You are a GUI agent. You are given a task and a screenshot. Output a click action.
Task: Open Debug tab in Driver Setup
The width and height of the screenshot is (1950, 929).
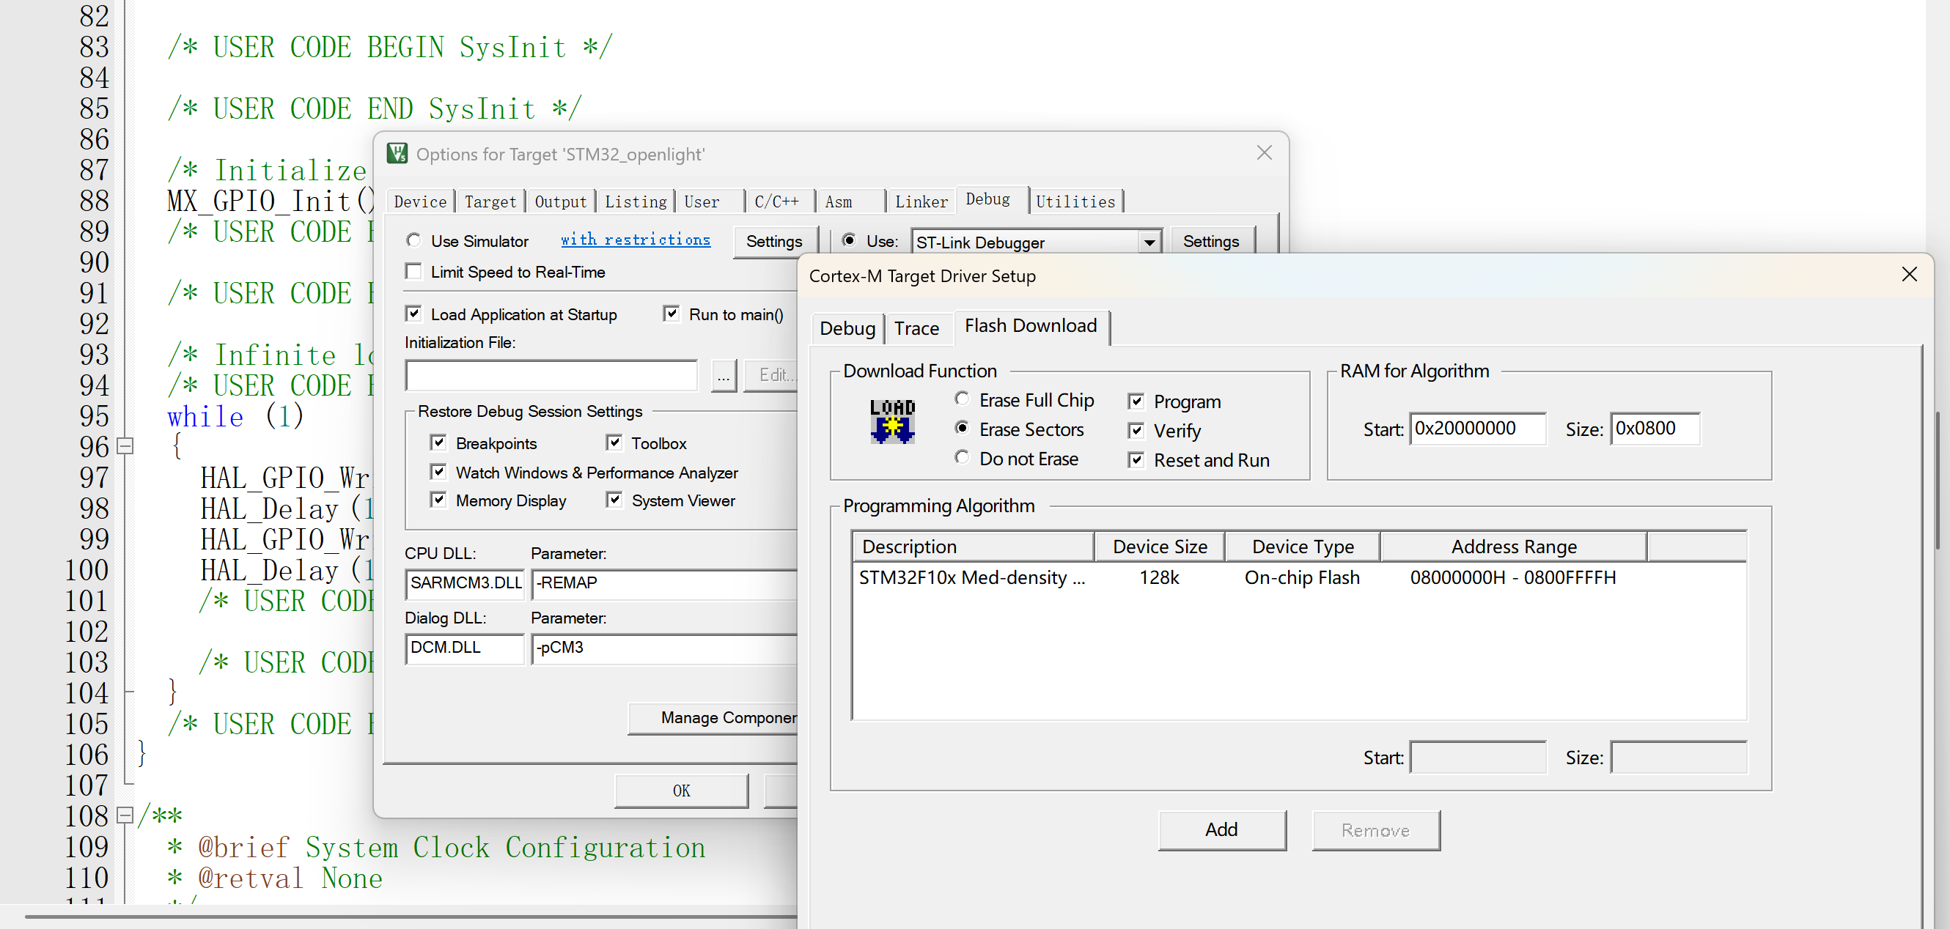tap(847, 328)
